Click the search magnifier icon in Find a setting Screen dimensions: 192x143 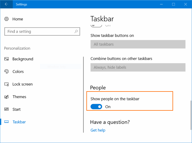[x=76, y=32]
